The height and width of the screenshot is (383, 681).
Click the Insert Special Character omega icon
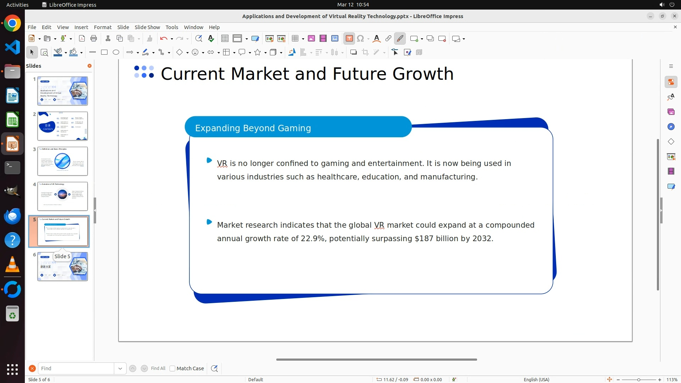click(360, 39)
